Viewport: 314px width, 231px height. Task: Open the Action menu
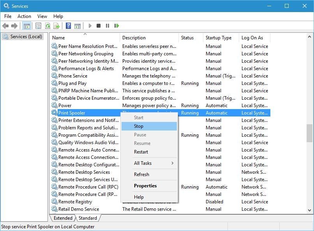click(24, 16)
